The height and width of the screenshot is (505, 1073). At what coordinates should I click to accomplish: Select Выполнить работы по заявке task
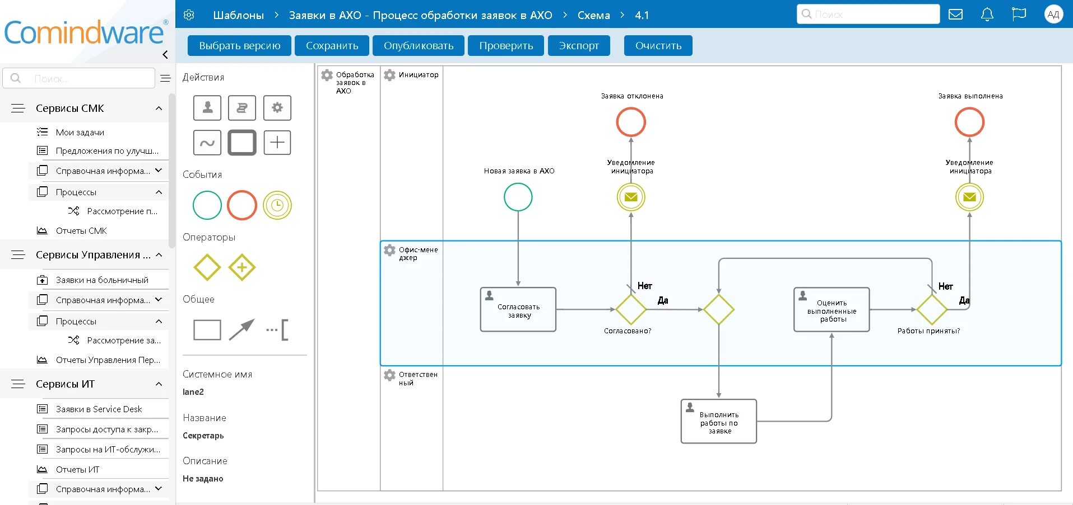[719, 421]
